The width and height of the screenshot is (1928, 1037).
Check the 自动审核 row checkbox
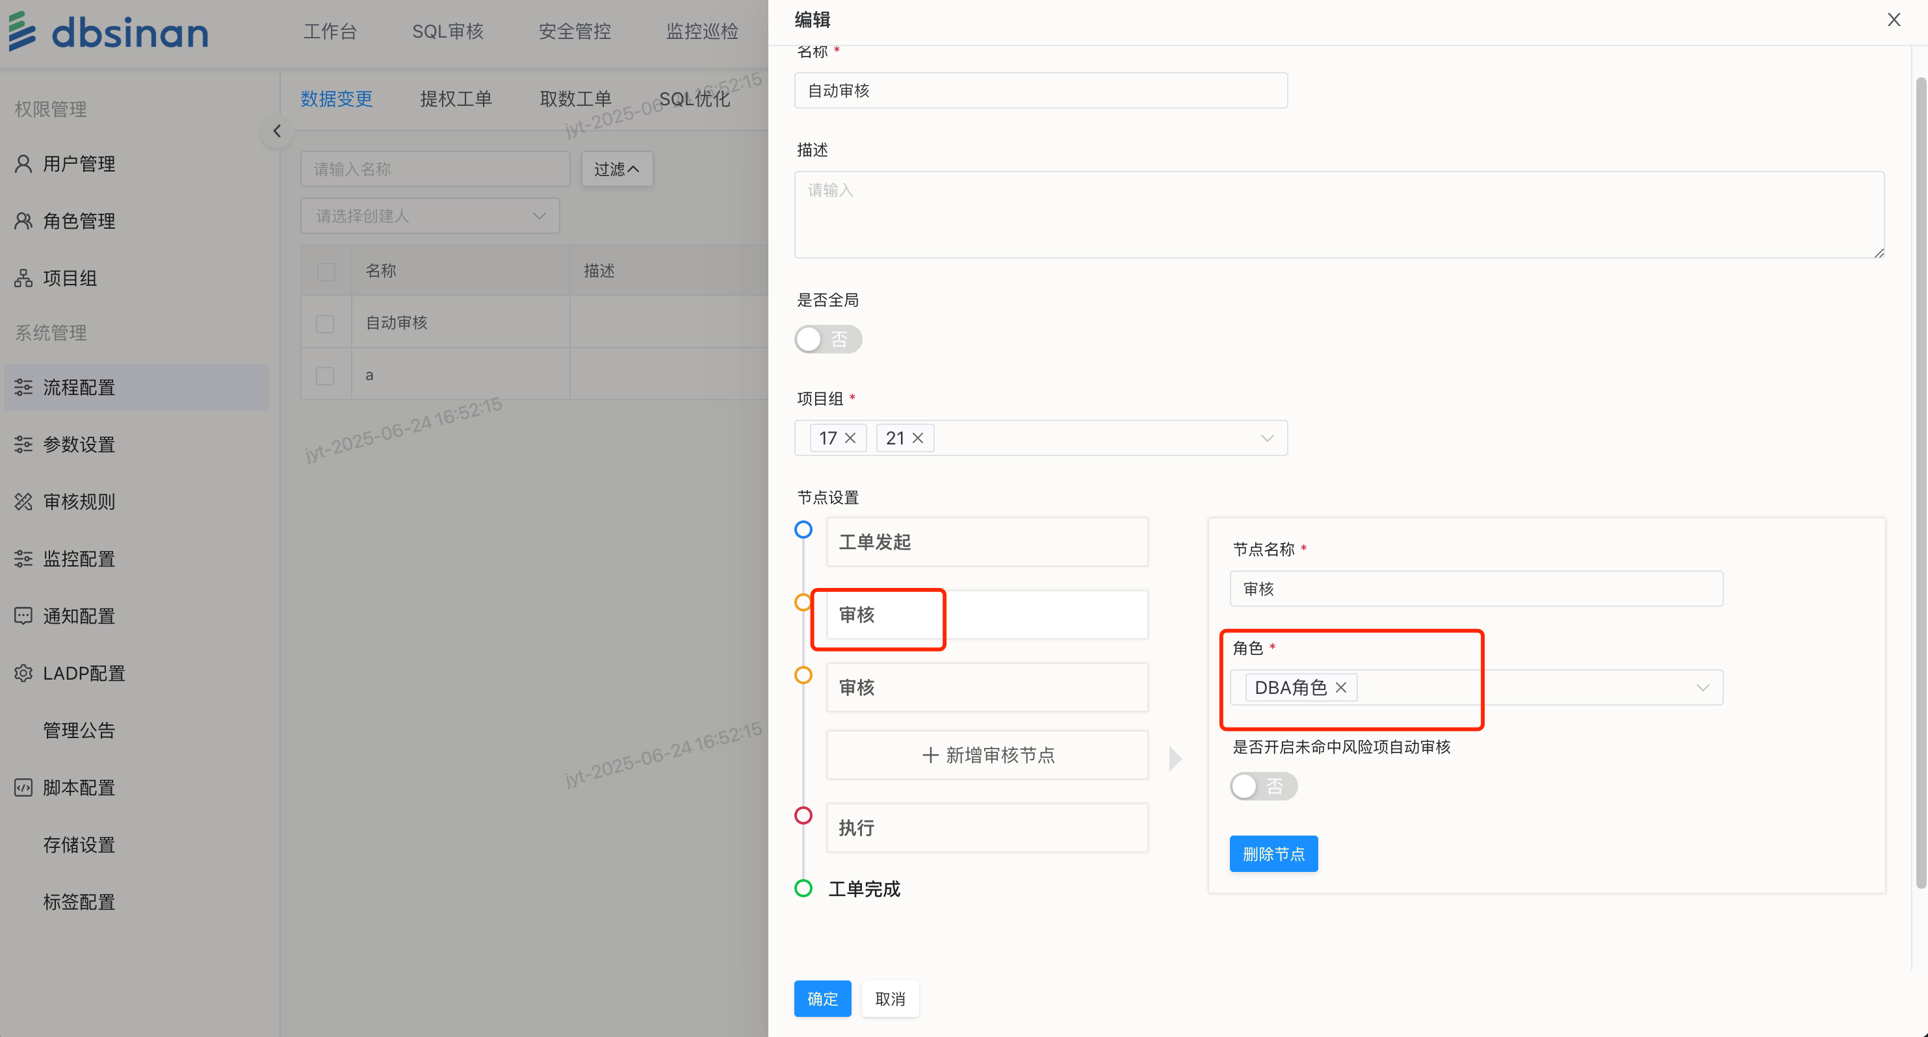pos(325,323)
